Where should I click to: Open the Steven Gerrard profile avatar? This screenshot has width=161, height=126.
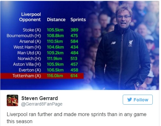(12, 100)
